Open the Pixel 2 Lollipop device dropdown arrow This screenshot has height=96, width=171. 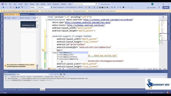pos(83,7)
